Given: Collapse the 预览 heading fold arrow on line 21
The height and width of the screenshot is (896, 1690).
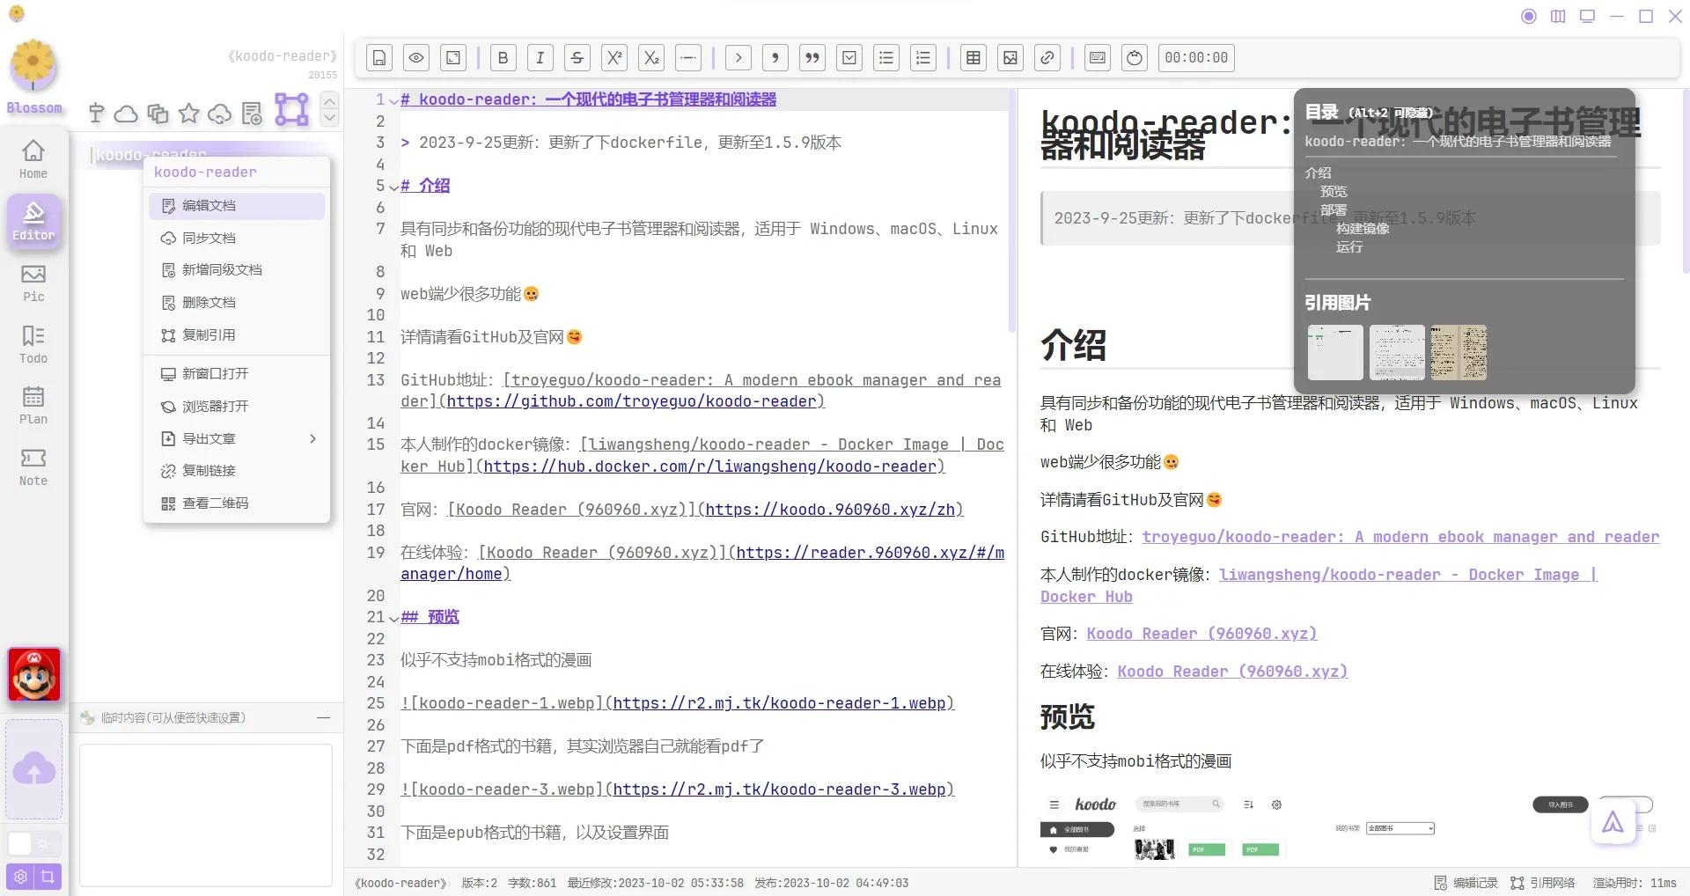Looking at the screenshot, I should pyautogui.click(x=393, y=618).
